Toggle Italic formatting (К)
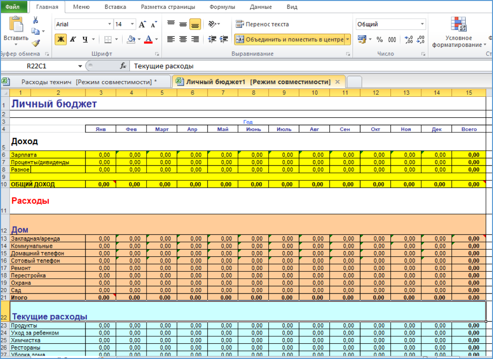493x359 pixels. [x=73, y=40]
